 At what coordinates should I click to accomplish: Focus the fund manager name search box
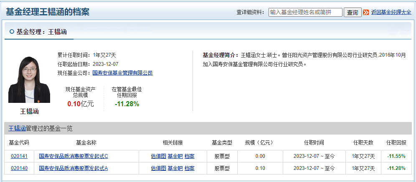305,12
